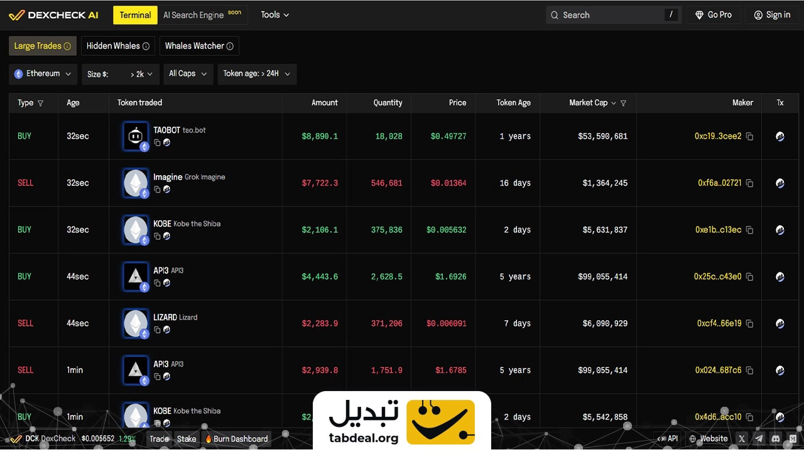Filter trades using the Type column funnel
Image resolution: width=804 pixels, height=452 pixels.
click(x=41, y=103)
